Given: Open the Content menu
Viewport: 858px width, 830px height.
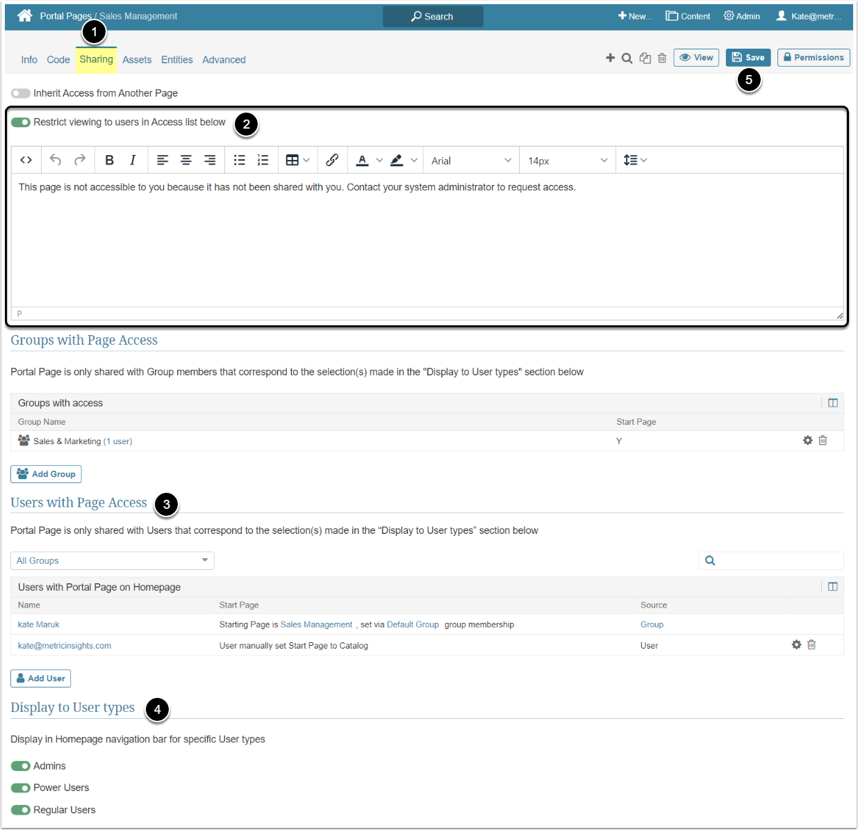Looking at the screenshot, I should click(x=688, y=16).
